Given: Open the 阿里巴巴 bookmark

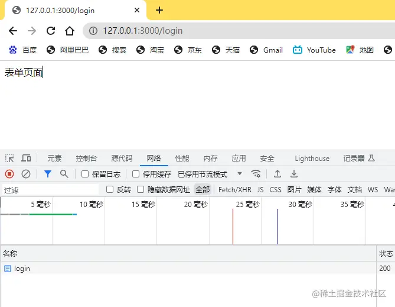Looking at the screenshot, I should pos(67,50).
